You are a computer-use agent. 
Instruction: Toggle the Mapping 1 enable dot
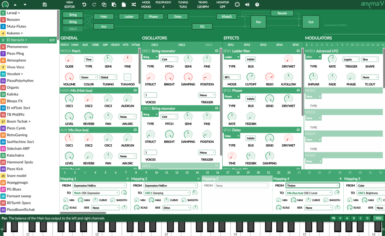coord(127,179)
